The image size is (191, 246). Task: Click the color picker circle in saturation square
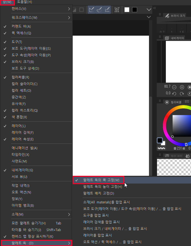point(172,137)
